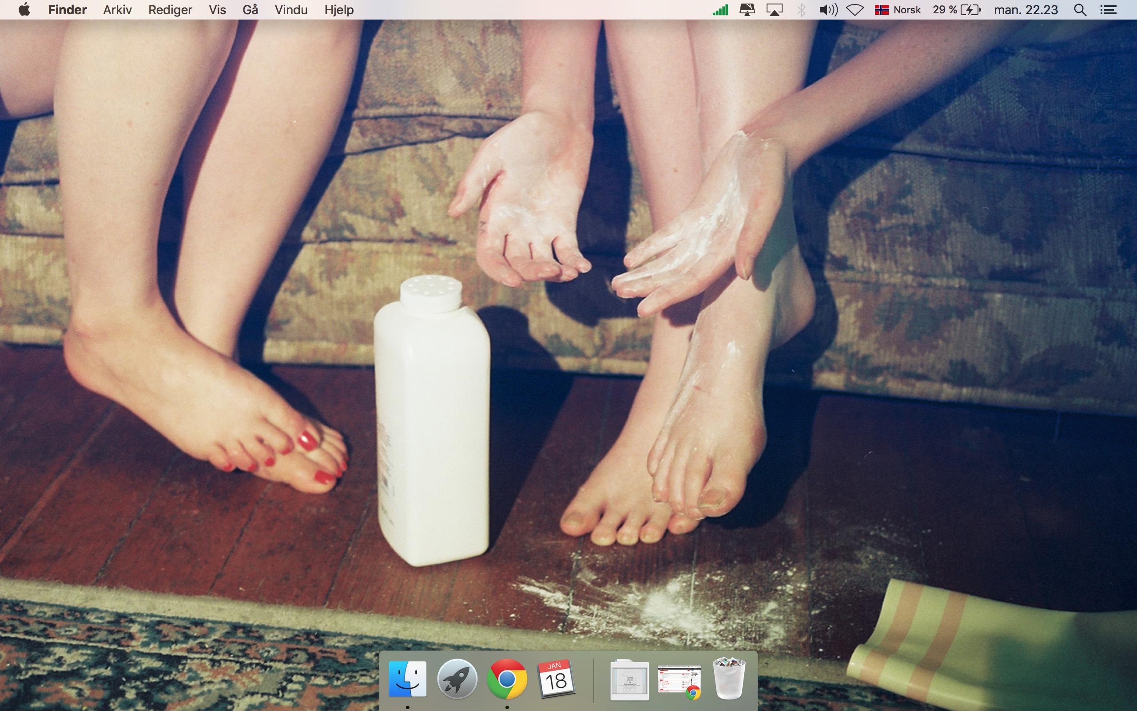Open the Finder menu
The image size is (1137, 711).
point(67,10)
